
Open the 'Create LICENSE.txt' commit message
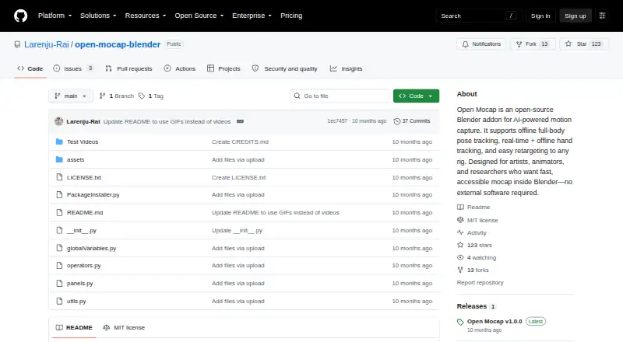tap(239, 177)
